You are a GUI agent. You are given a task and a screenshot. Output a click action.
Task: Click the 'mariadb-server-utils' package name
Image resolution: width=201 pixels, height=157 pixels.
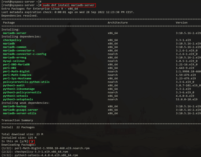point(20,113)
